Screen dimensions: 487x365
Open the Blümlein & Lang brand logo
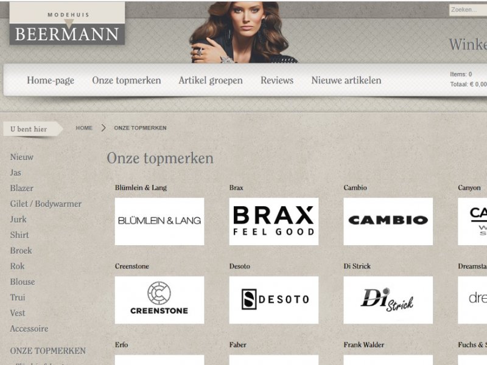point(159,221)
